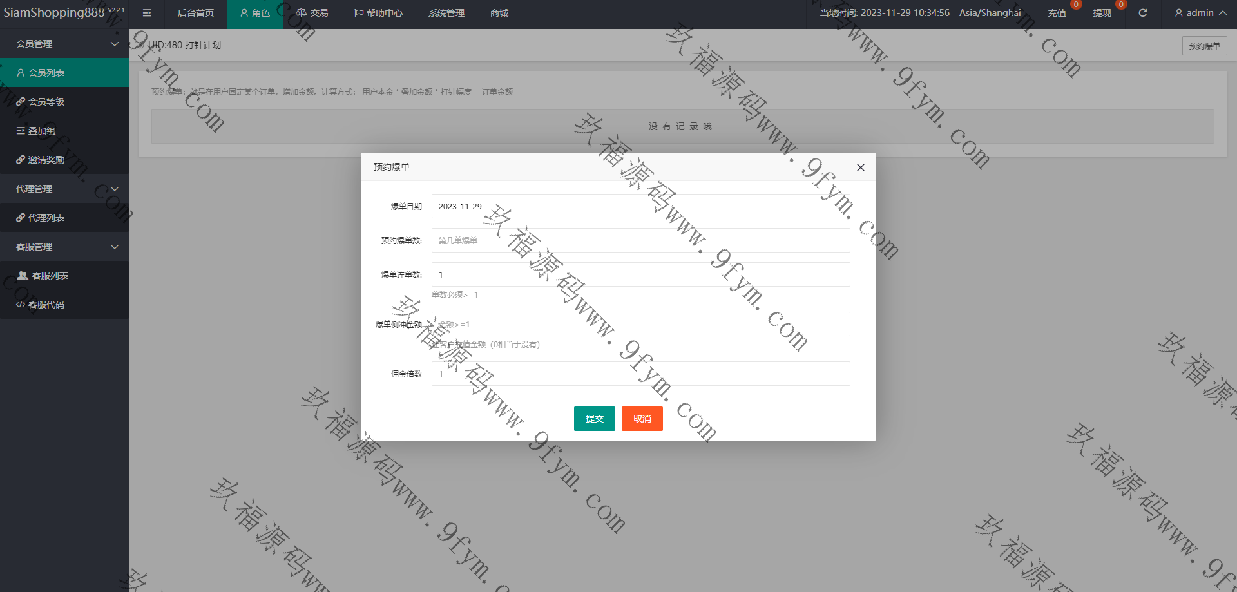Viewport: 1237px width, 592px height.
Task: Open 客服代码 sidebar item
Action: [x=46, y=305]
